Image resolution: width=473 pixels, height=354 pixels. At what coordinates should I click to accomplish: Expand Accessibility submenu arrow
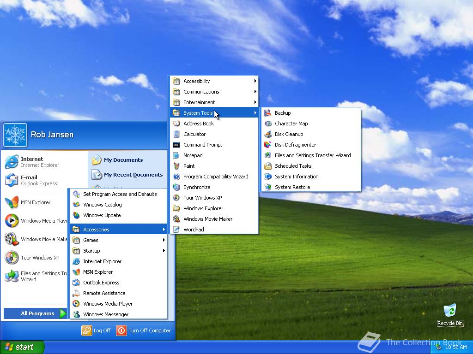[255, 81]
